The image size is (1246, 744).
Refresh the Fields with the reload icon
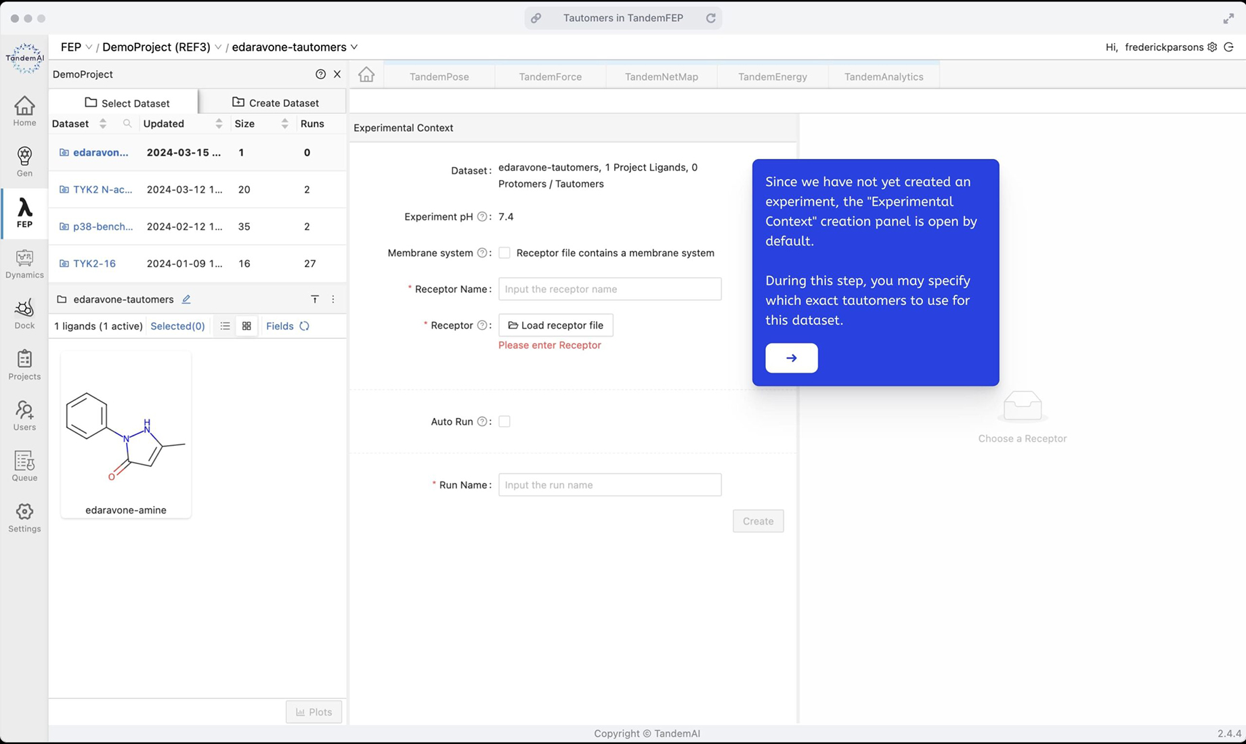point(305,326)
